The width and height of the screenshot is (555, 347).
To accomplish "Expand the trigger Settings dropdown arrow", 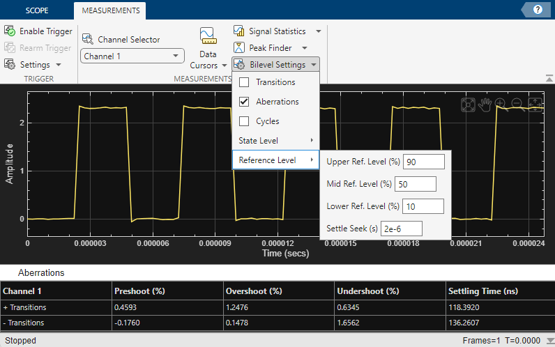I will click(59, 65).
